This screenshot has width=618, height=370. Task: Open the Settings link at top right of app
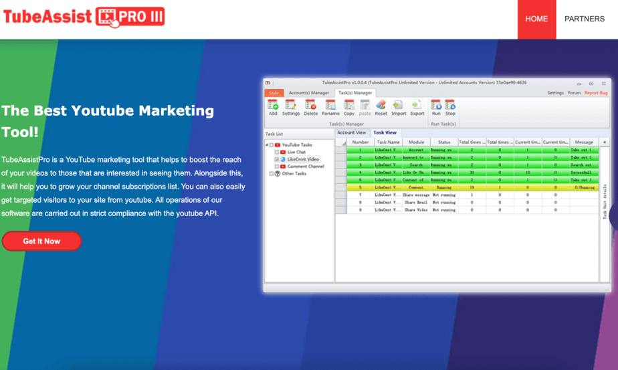pyautogui.click(x=555, y=93)
